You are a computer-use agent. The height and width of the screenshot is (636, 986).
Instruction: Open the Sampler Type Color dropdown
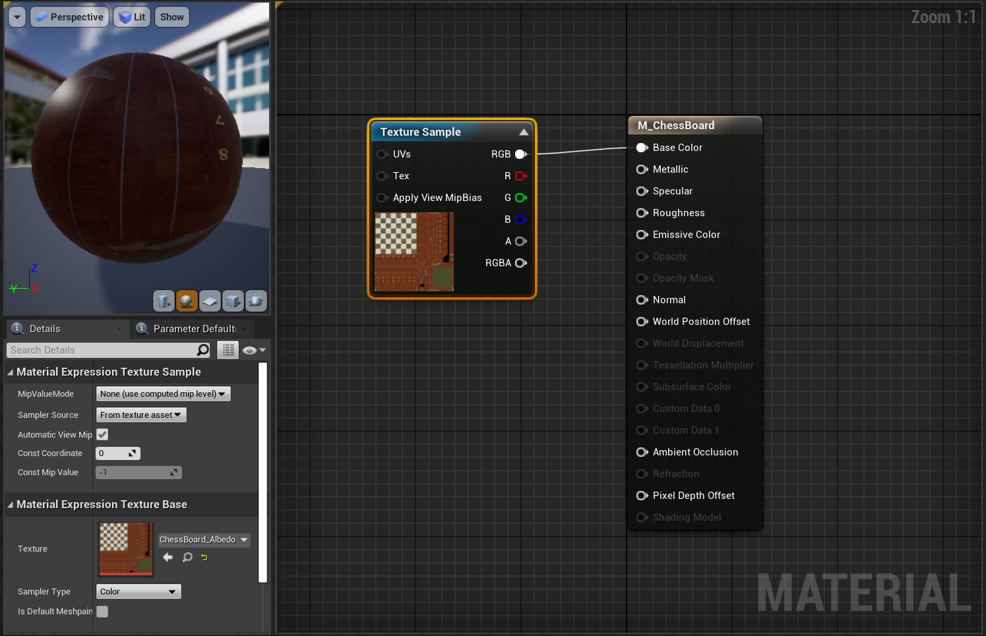(139, 592)
